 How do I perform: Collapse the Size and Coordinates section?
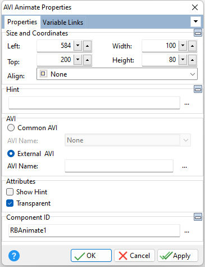pyautogui.click(x=198, y=33)
